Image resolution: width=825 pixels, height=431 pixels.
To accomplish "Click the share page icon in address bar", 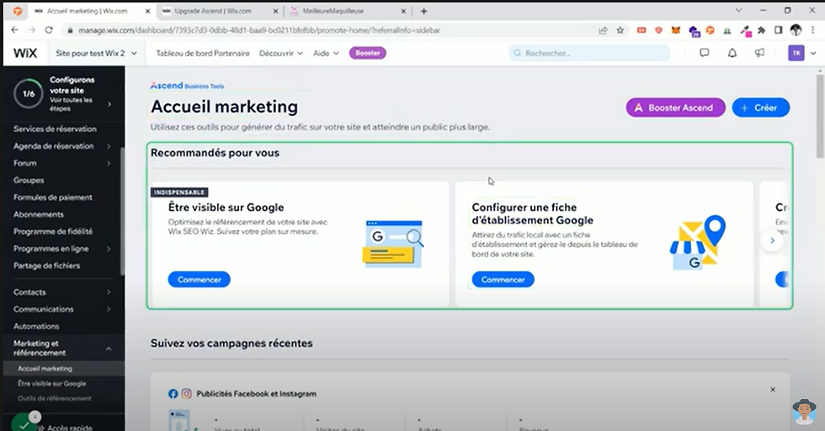I will point(603,30).
